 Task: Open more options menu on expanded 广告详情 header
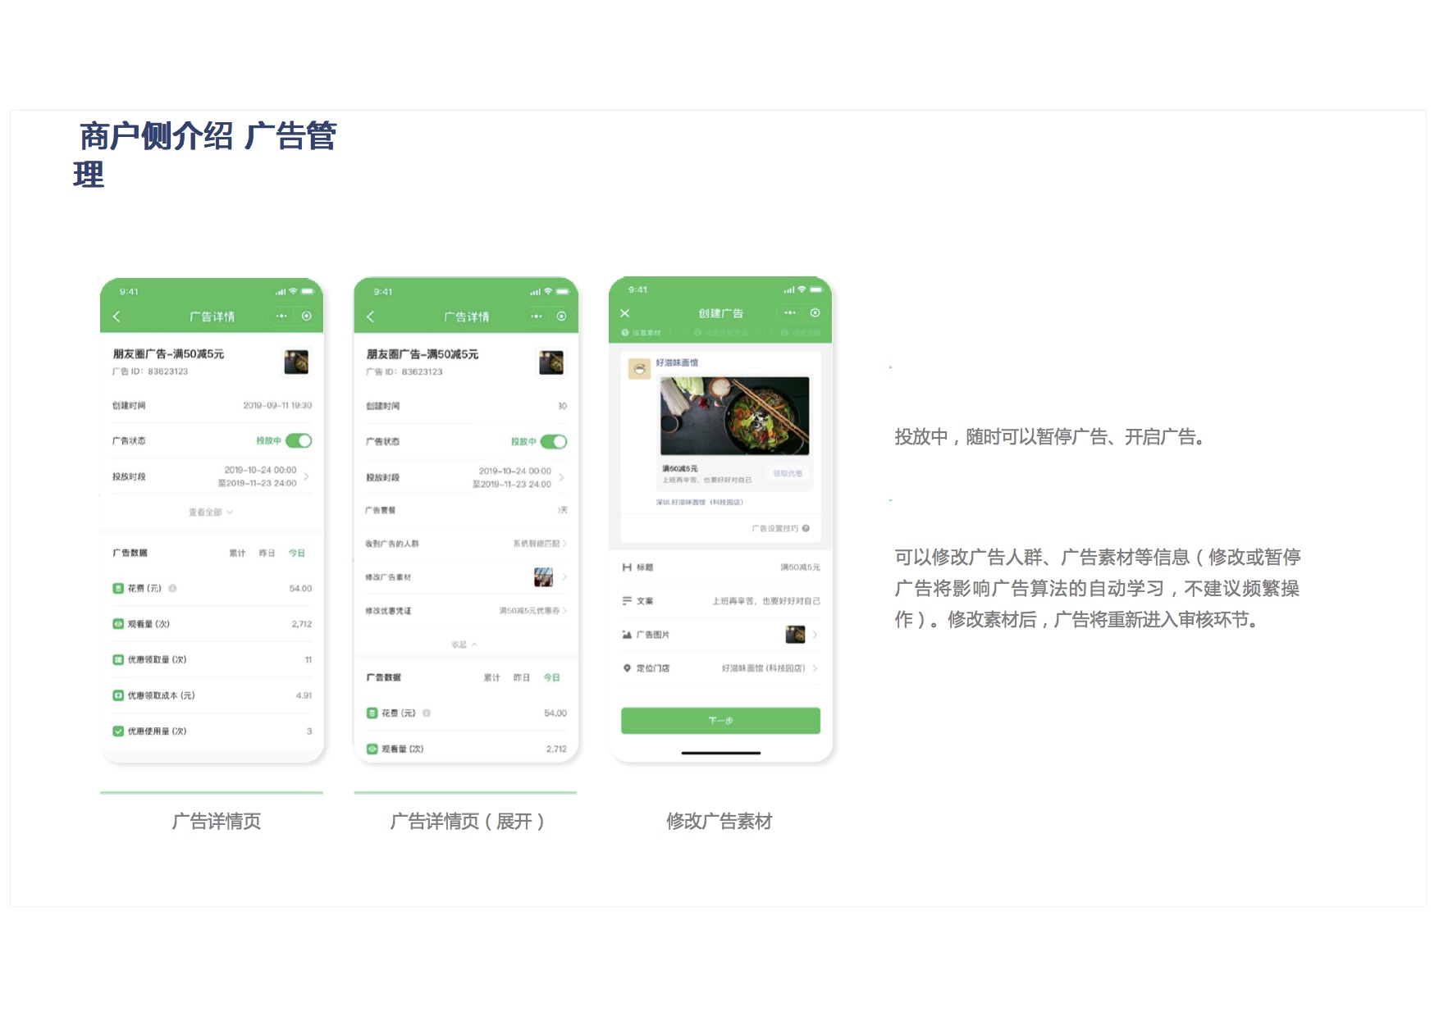536,317
